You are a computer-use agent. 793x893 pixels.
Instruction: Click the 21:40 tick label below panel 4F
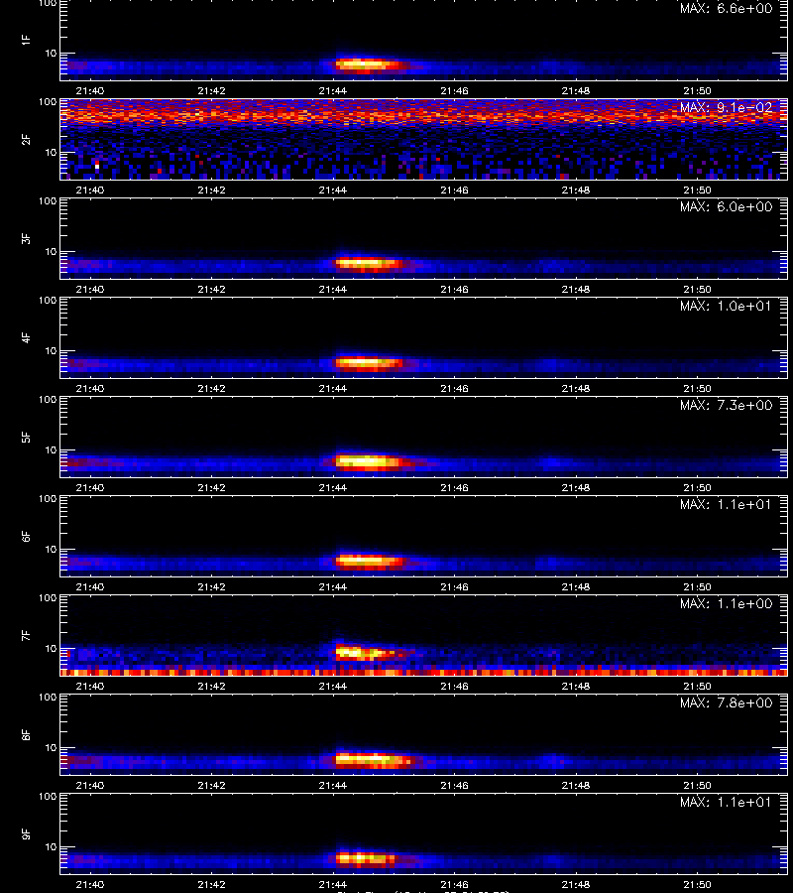click(90, 388)
